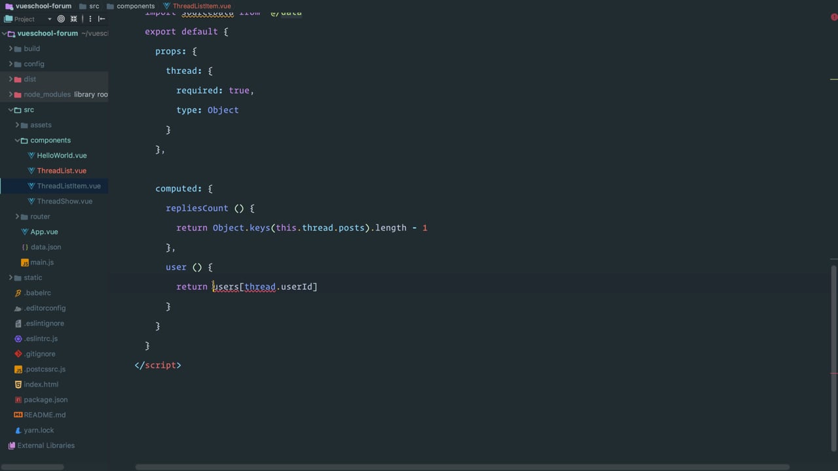Collapse the src folder

click(10, 110)
